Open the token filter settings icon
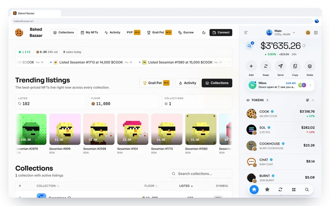 (307, 100)
